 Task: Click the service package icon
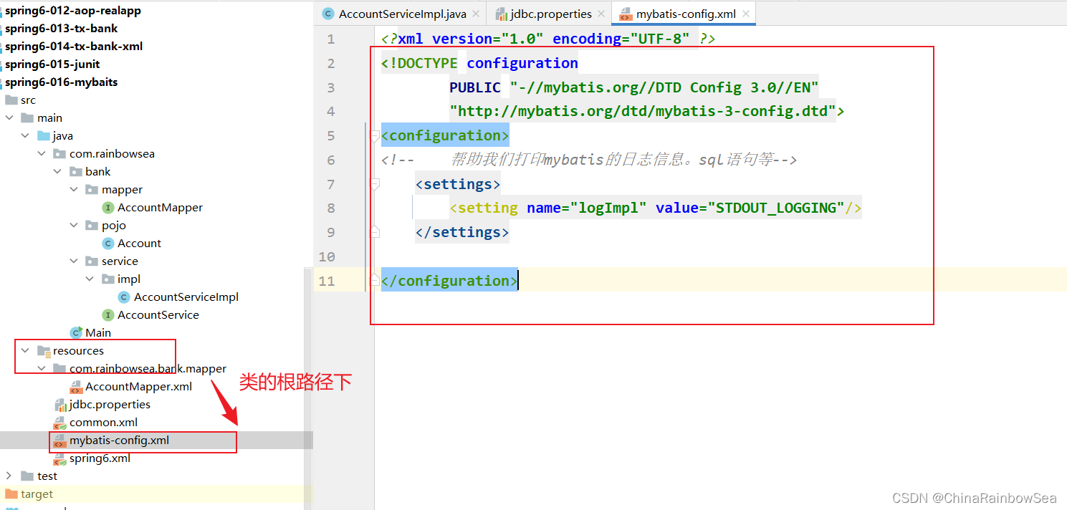(92, 261)
